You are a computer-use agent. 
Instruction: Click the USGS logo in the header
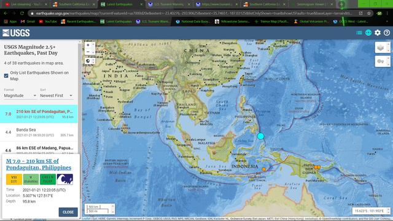tap(16, 33)
